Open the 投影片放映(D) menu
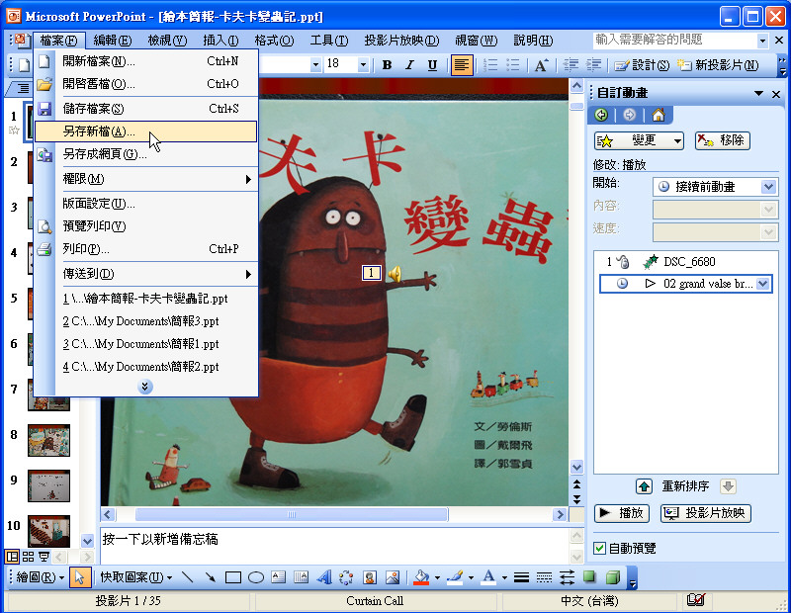791x613 pixels. click(x=401, y=40)
